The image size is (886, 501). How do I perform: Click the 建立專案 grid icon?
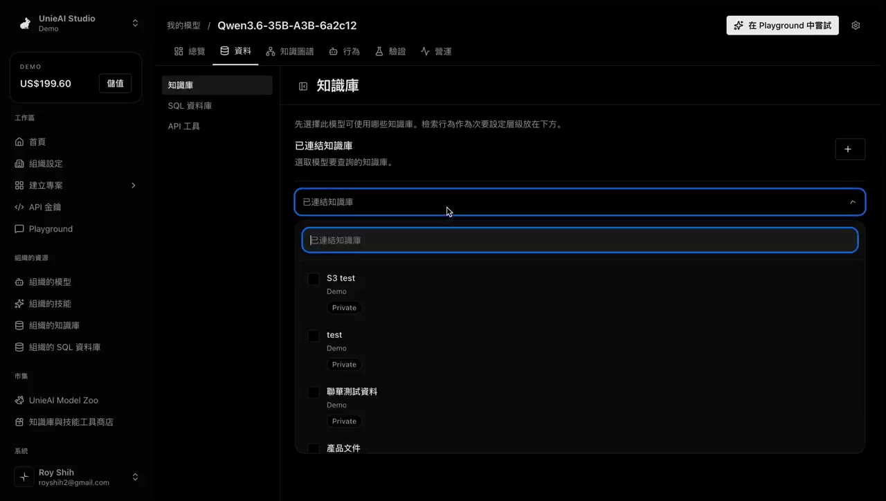pos(19,185)
